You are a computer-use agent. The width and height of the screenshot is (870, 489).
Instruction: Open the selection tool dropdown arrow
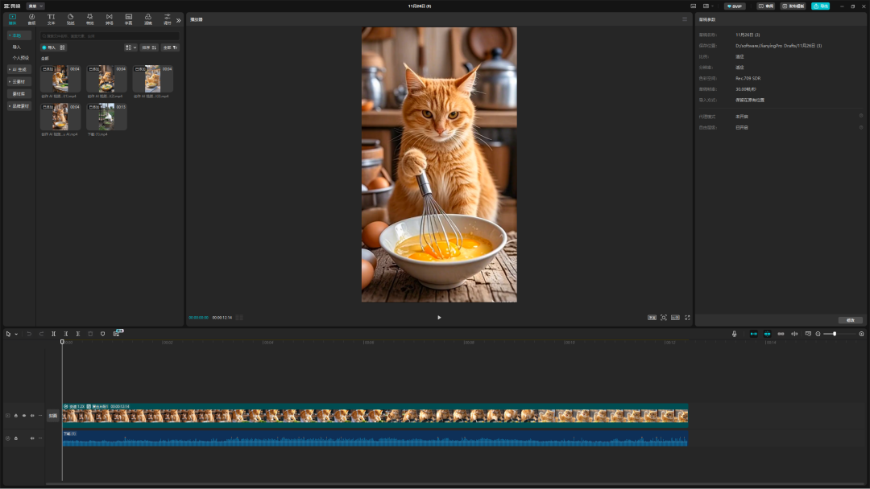point(16,334)
